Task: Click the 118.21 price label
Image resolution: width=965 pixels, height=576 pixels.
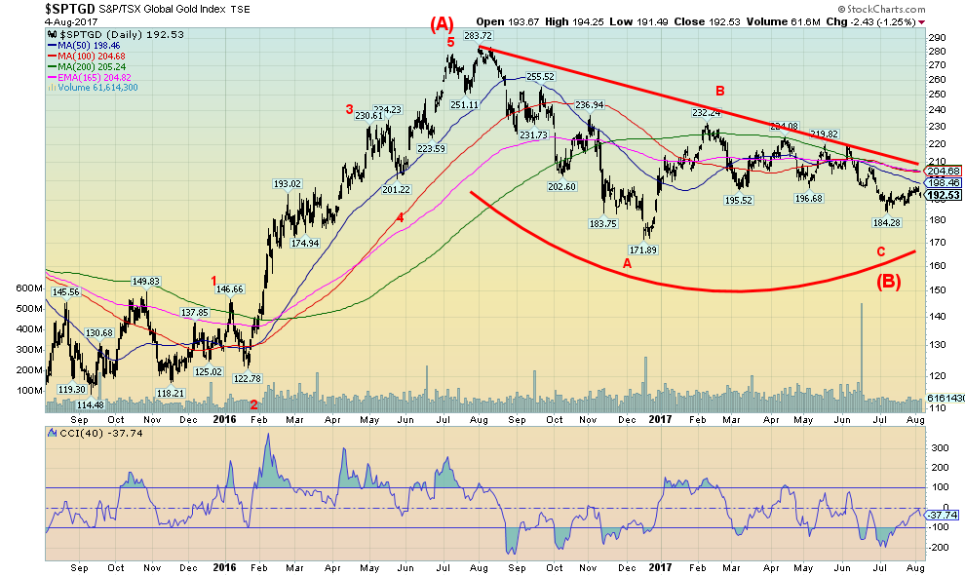Action: [x=171, y=393]
